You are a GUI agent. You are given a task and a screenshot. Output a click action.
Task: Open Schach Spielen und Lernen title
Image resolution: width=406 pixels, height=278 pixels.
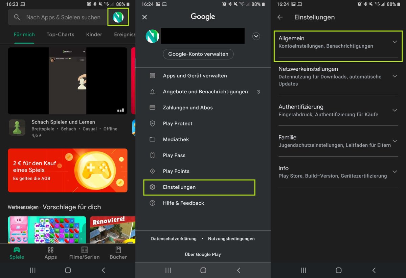click(63, 122)
